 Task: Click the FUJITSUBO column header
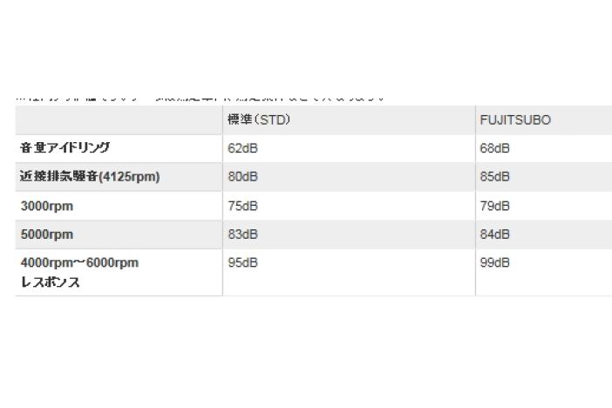click(515, 120)
